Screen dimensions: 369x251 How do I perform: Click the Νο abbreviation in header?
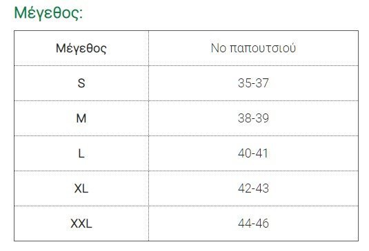[219, 48]
